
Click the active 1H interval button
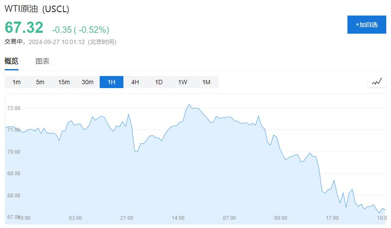pyautogui.click(x=111, y=82)
